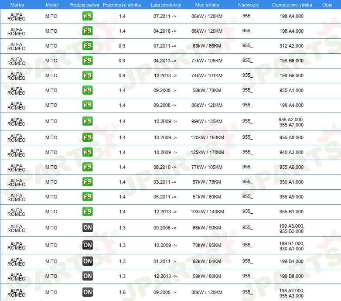Click the diesel ON icon for 59kW / 80KM
Screen dimensions: 341x301
87,276
